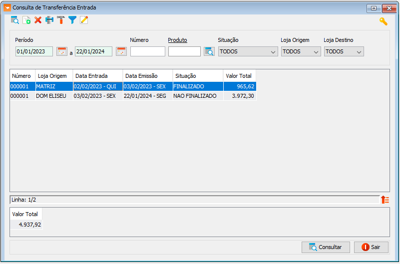Open the start date calendar picker

tap(62, 51)
